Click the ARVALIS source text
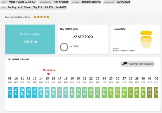 [124, 51]
